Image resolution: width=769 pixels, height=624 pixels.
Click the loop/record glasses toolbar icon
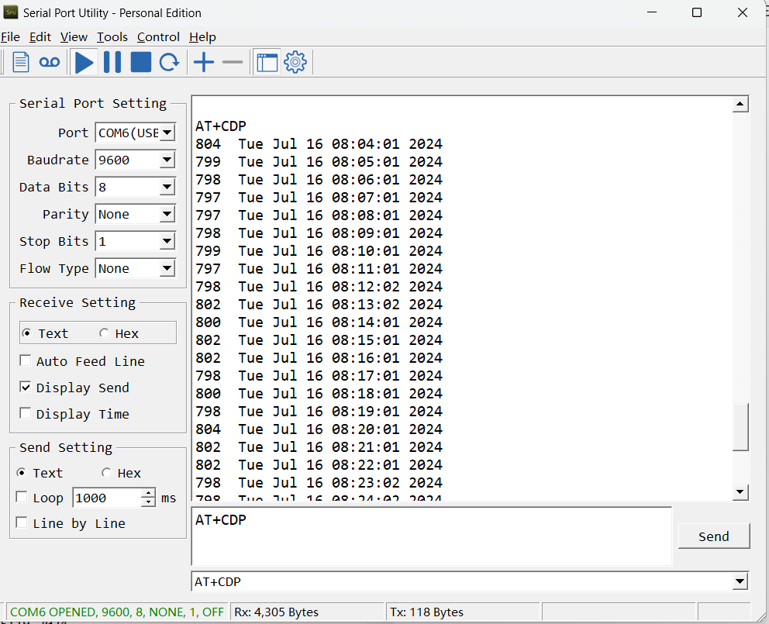[50, 62]
